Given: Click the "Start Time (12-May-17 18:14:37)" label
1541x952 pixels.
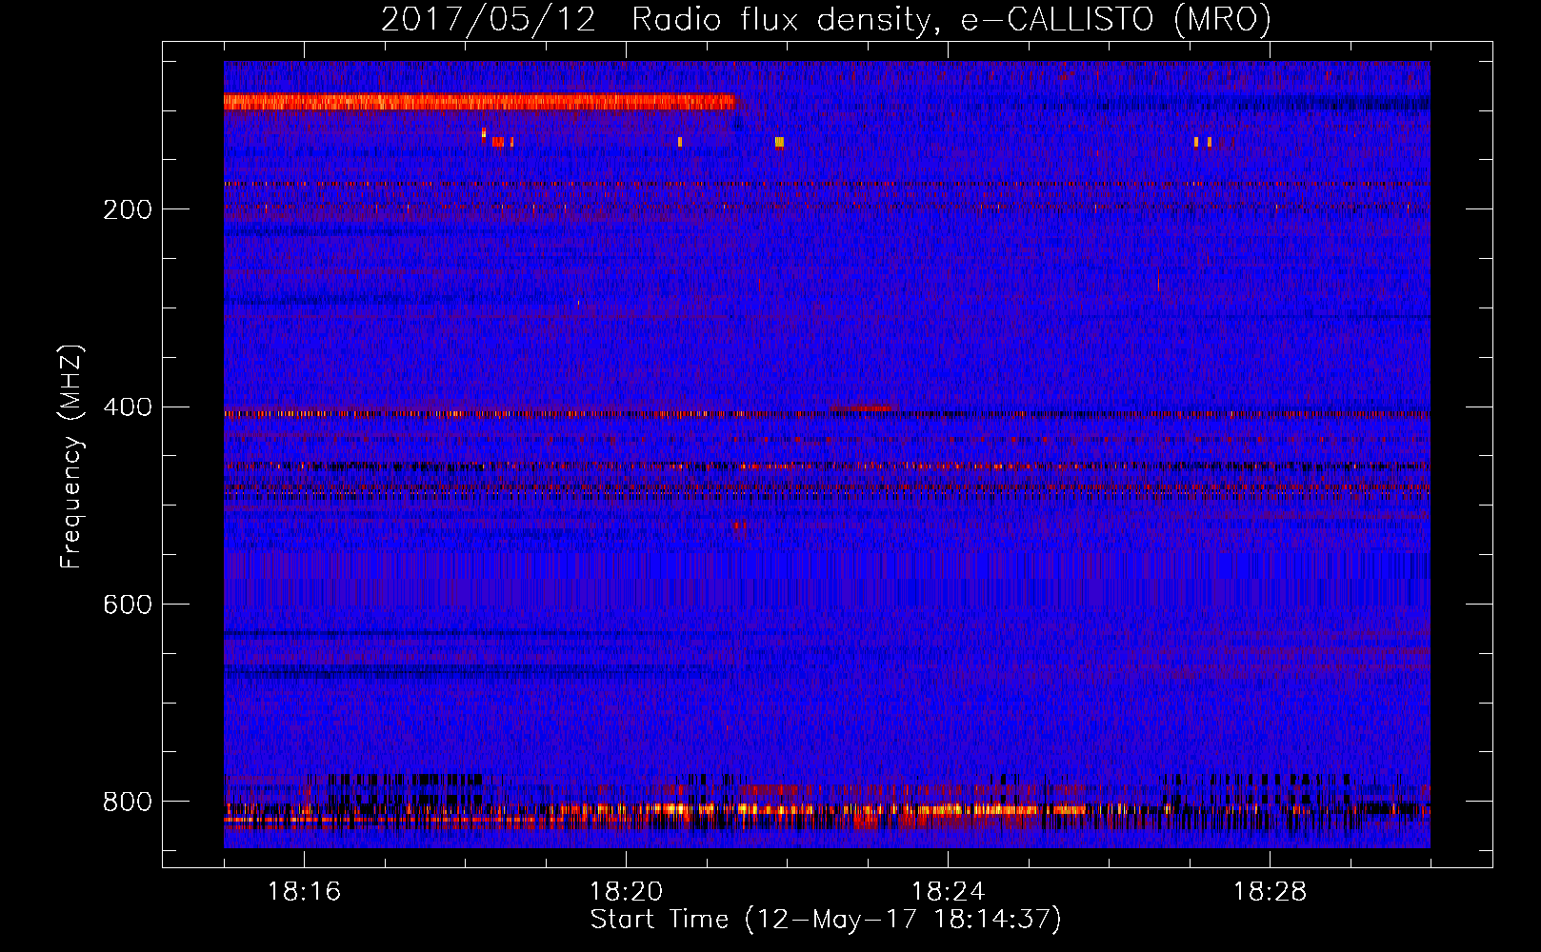Looking at the screenshot, I should 826,920.
